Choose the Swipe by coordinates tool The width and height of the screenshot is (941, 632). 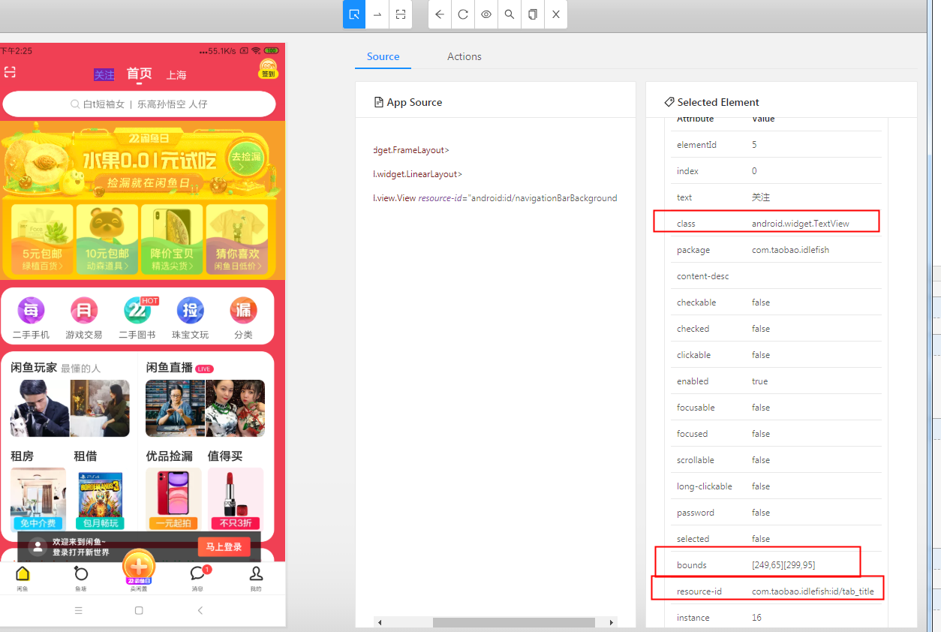point(377,14)
